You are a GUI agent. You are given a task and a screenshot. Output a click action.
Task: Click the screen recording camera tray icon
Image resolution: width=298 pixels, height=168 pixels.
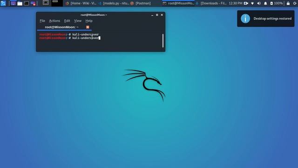(x=246, y=3)
